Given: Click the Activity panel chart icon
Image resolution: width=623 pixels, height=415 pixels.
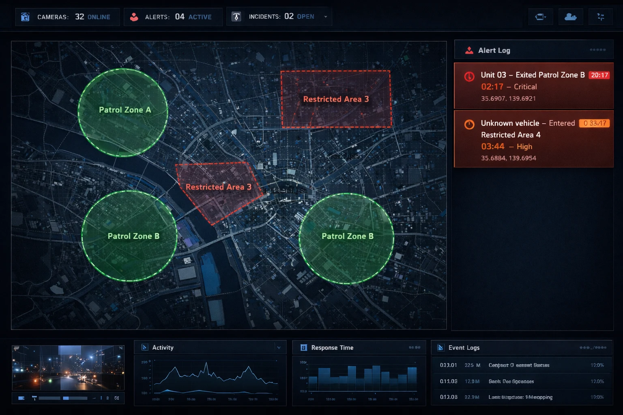Looking at the screenshot, I should pos(145,347).
